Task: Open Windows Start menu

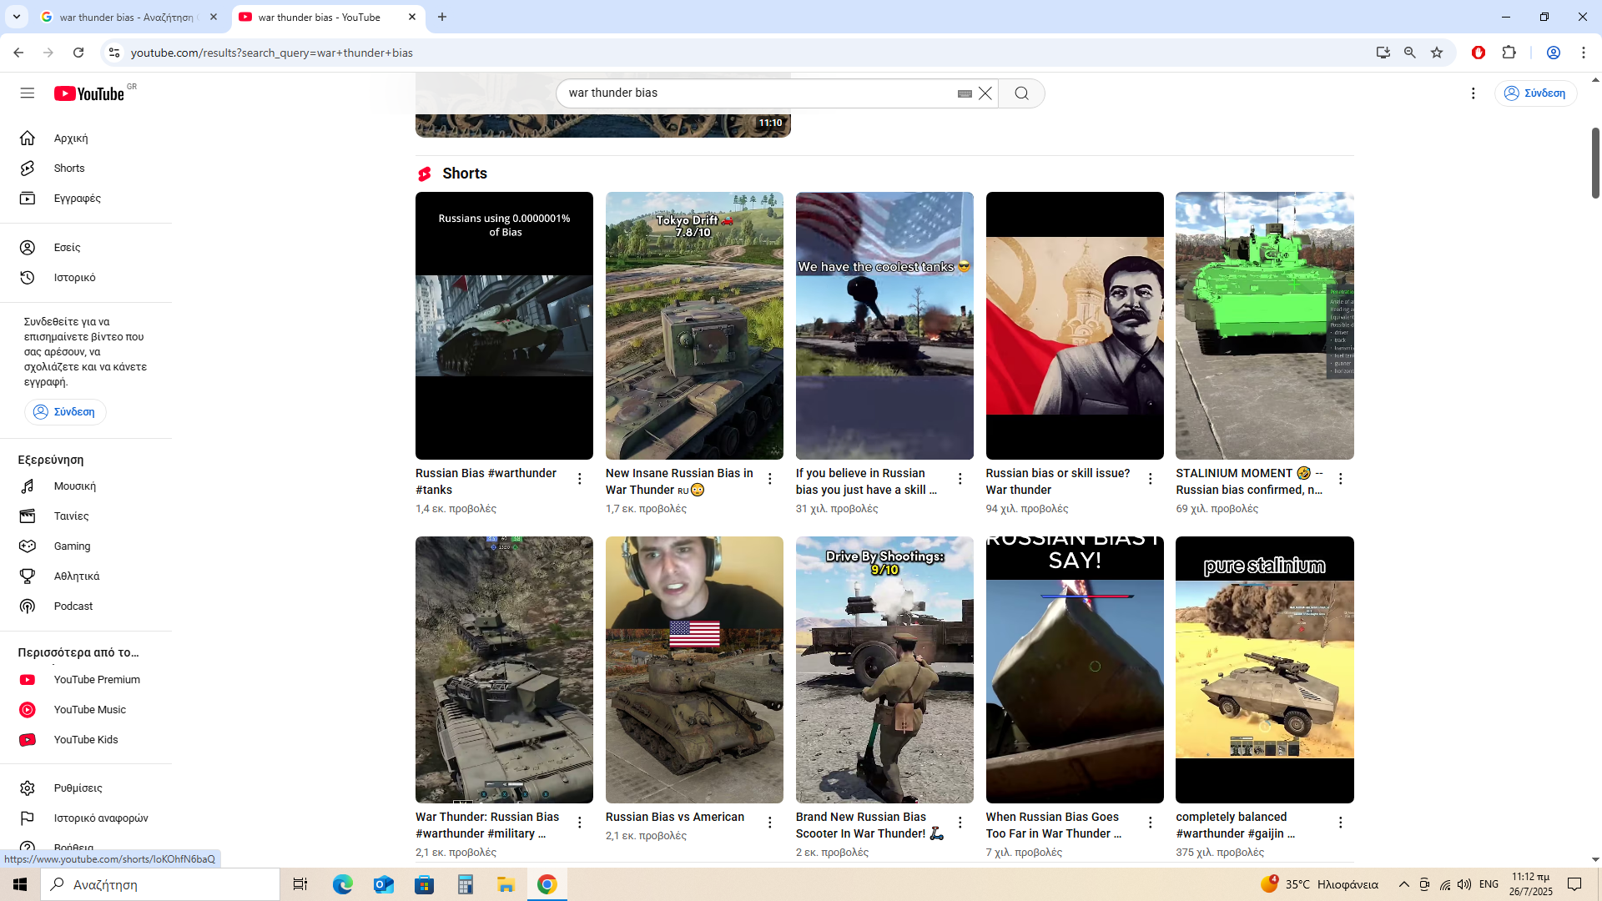Action: [x=20, y=884]
